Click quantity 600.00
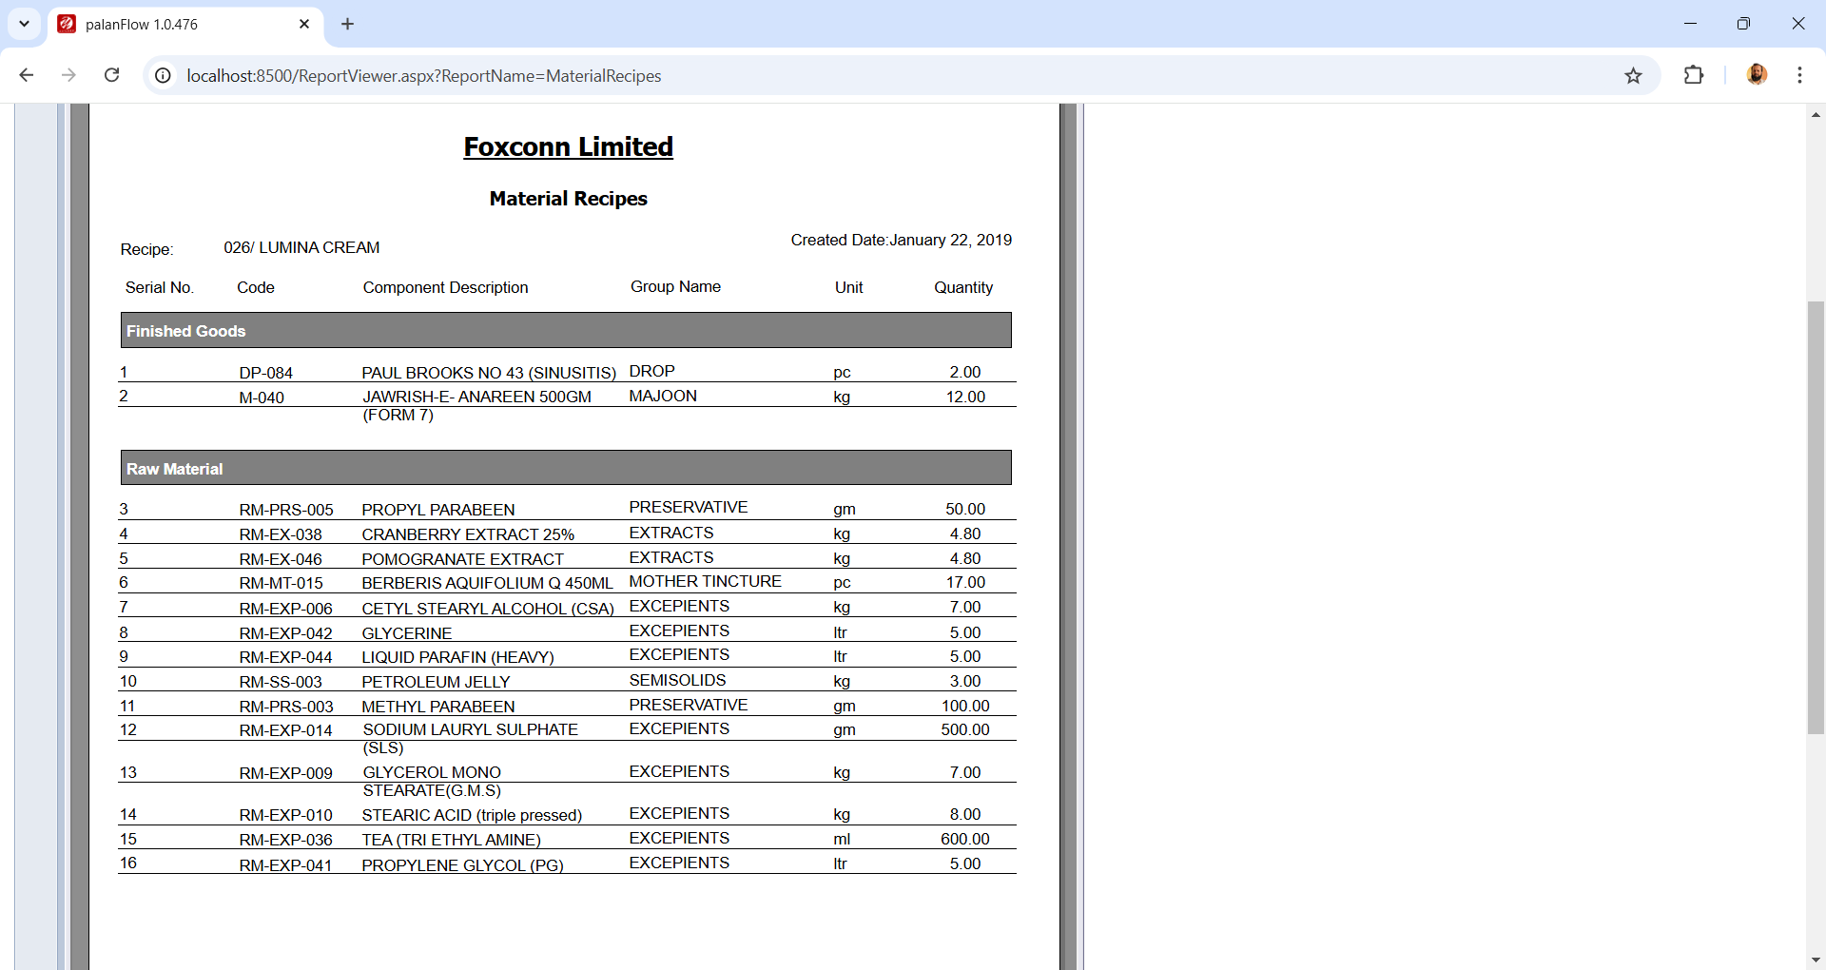 pyautogui.click(x=965, y=839)
